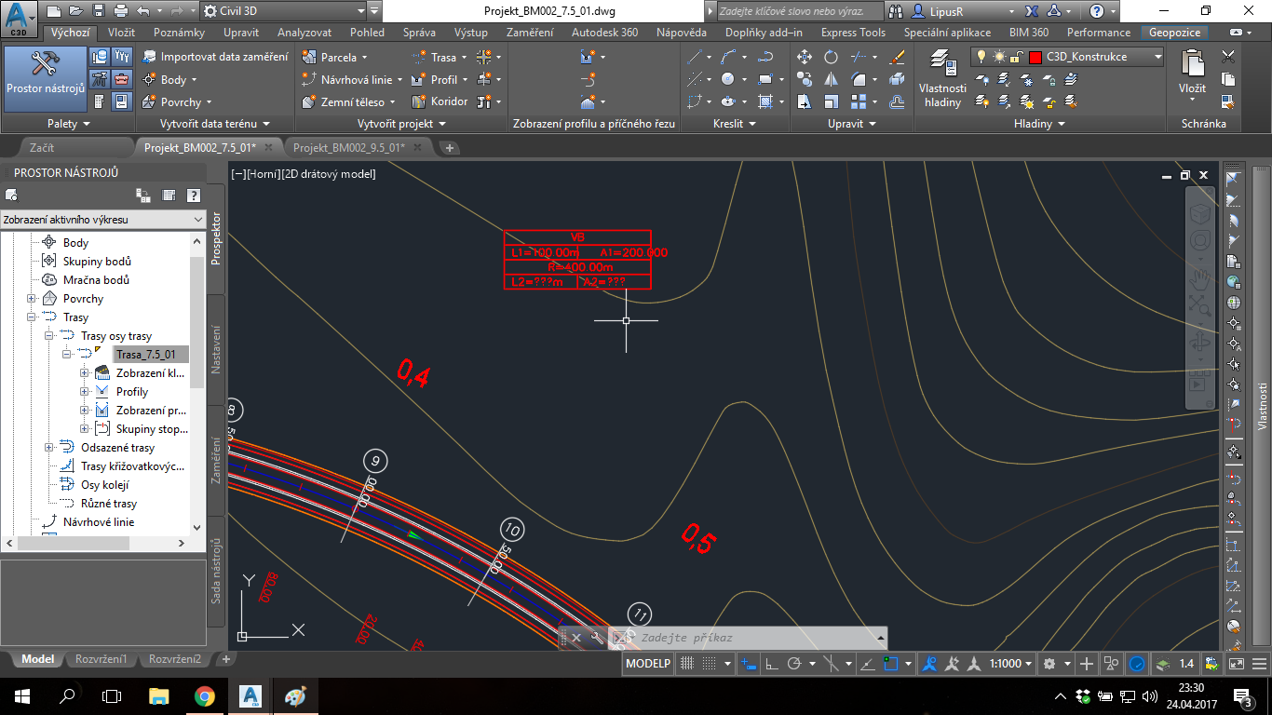
Task: Toggle annotation visibility in status bar
Action: tap(928, 664)
